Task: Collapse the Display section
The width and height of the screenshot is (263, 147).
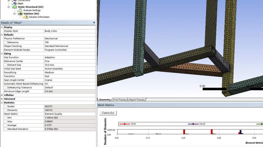Action: [x=2, y=27]
